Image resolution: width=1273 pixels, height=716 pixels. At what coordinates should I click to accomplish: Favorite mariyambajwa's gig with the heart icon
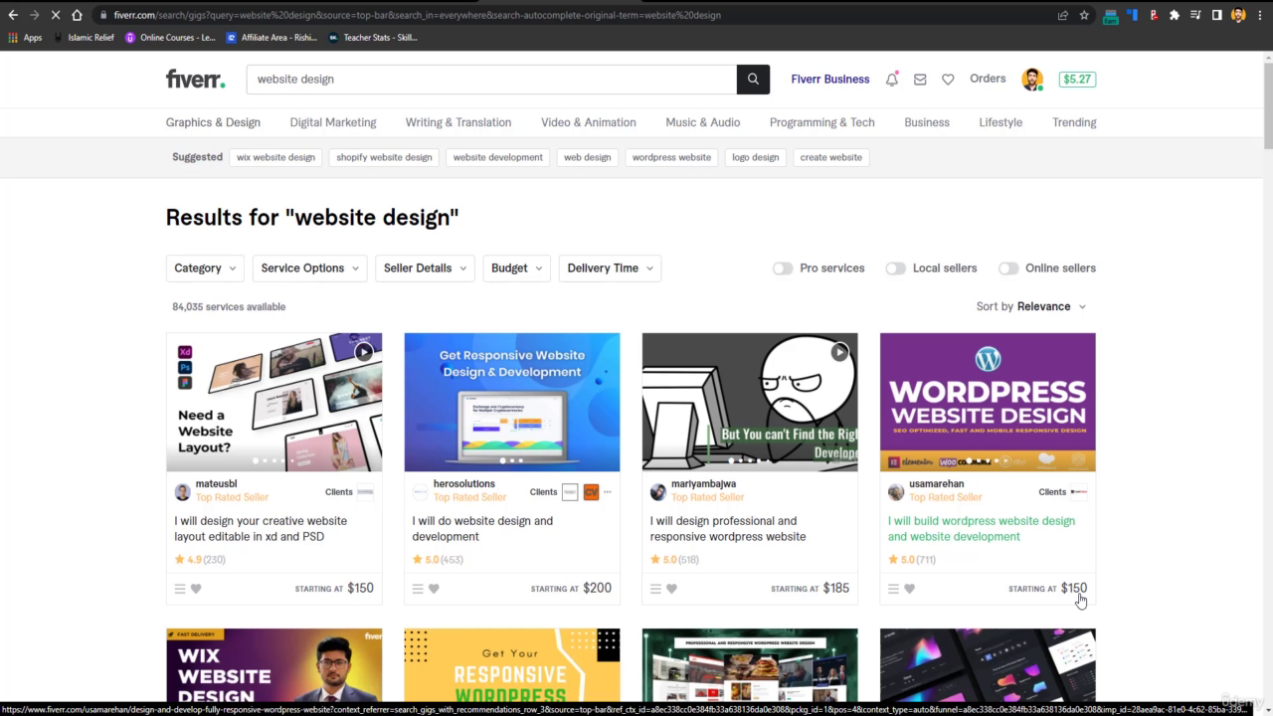tap(671, 589)
